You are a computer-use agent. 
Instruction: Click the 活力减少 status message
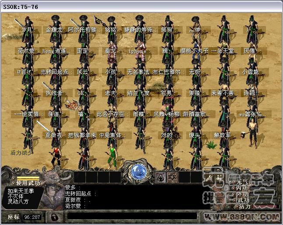[x=21, y=152]
